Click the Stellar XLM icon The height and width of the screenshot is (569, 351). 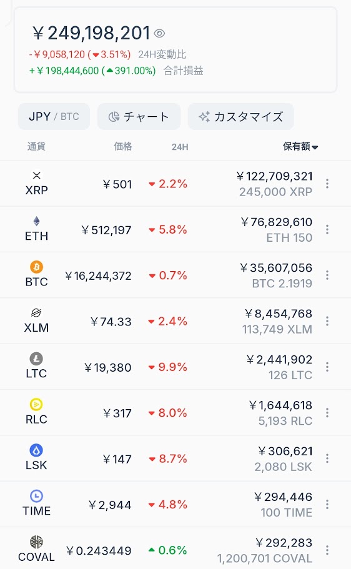(36, 313)
